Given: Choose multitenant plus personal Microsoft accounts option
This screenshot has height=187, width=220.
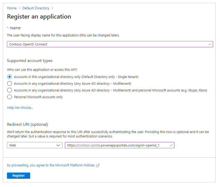Looking at the screenshot, I should point(10,90).
